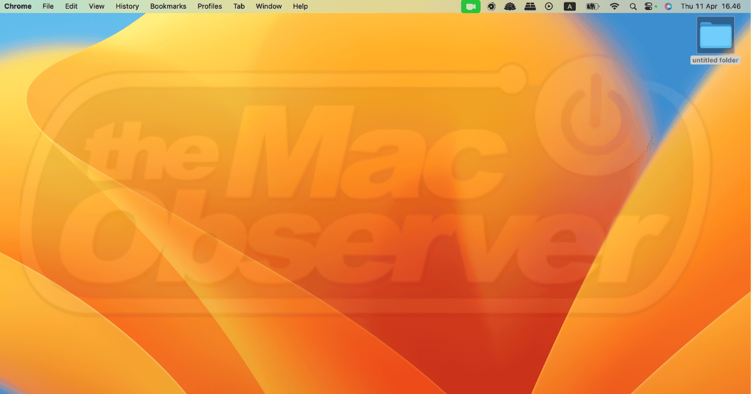Open the Profiles menu
This screenshot has width=751, height=394.
click(x=210, y=6)
